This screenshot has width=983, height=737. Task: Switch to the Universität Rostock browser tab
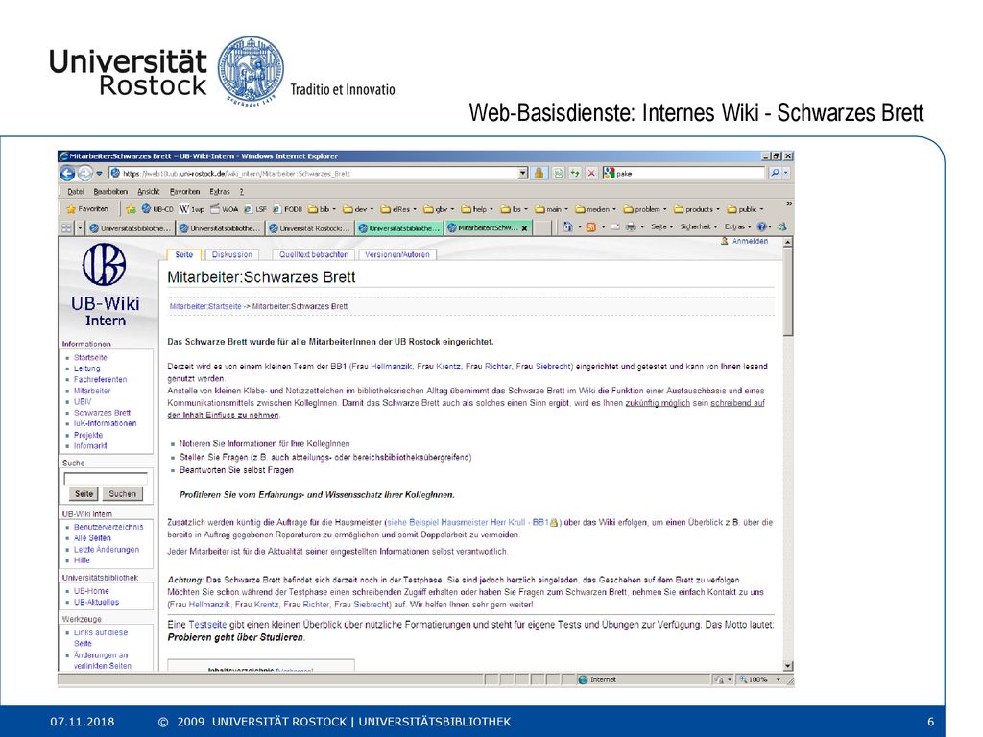[x=310, y=228]
